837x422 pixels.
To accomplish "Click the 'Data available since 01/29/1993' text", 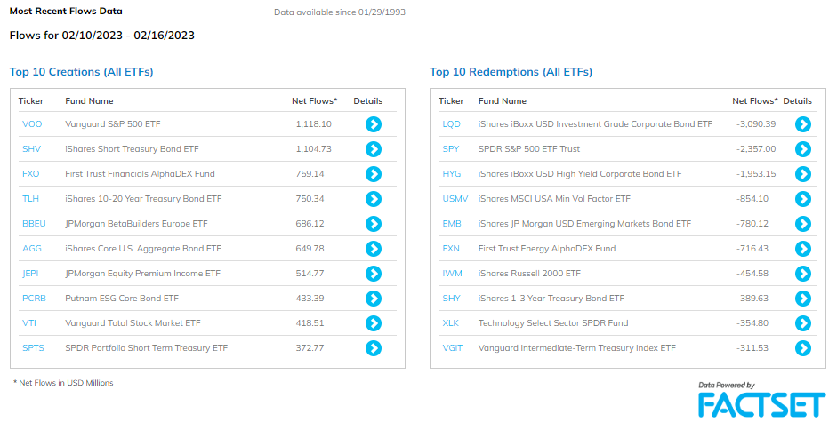I will (340, 12).
